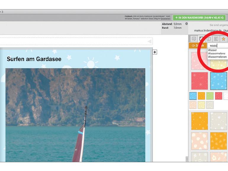Focus the background search field containing 'wass'

[x=218, y=46]
